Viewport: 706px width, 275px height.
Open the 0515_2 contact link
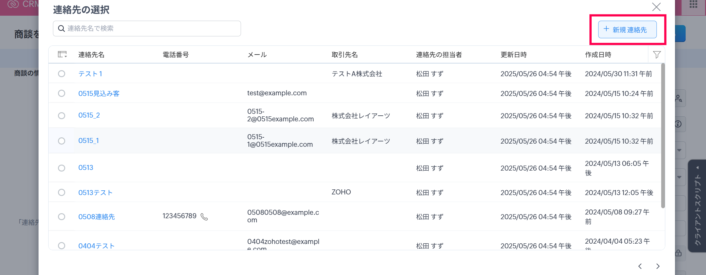click(89, 115)
